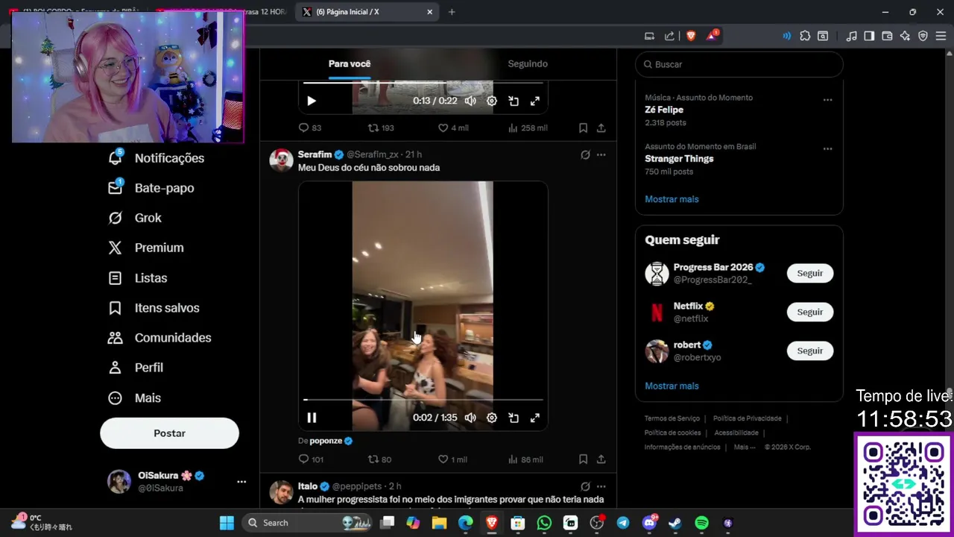This screenshot has height=537, width=954.
Task: Open the Termos de Serviço link
Action: (x=672, y=419)
